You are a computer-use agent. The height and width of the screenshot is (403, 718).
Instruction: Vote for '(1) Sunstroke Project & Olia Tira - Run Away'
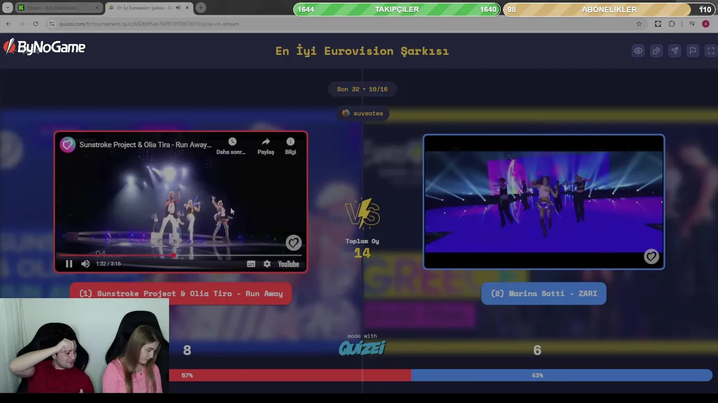pyautogui.click(x=181, y=293)
